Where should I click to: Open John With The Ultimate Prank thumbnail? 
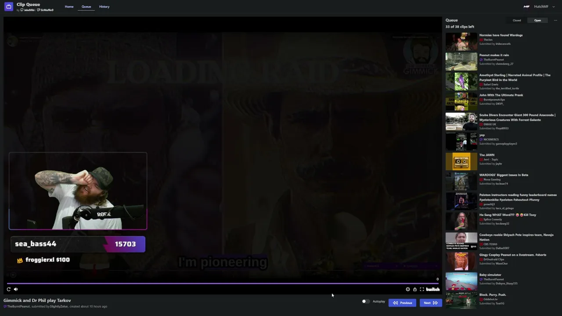click(461, 101)
